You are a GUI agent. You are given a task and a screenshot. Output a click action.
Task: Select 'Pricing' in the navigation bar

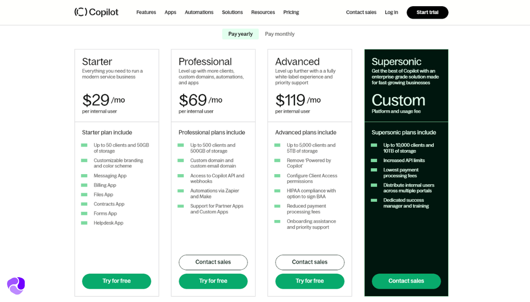pyautogui.click(x=291, y=12)
